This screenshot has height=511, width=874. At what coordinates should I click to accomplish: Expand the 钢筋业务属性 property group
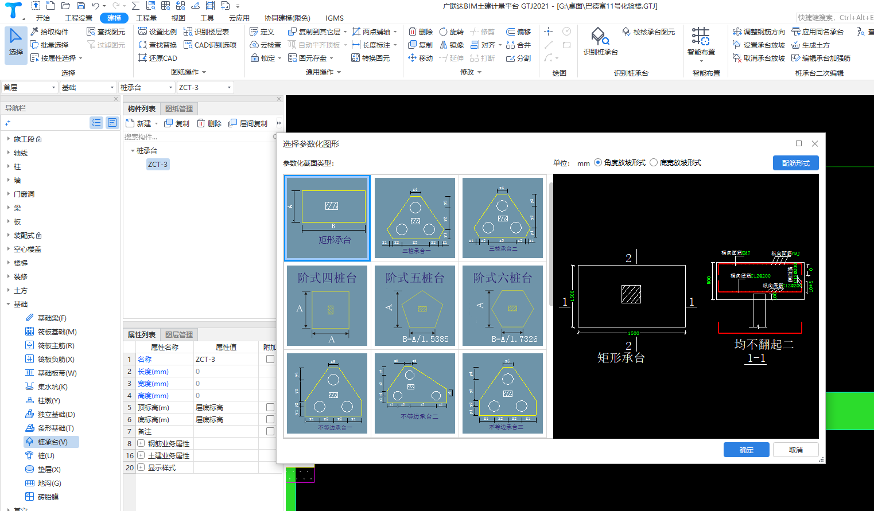click(141, 443)
